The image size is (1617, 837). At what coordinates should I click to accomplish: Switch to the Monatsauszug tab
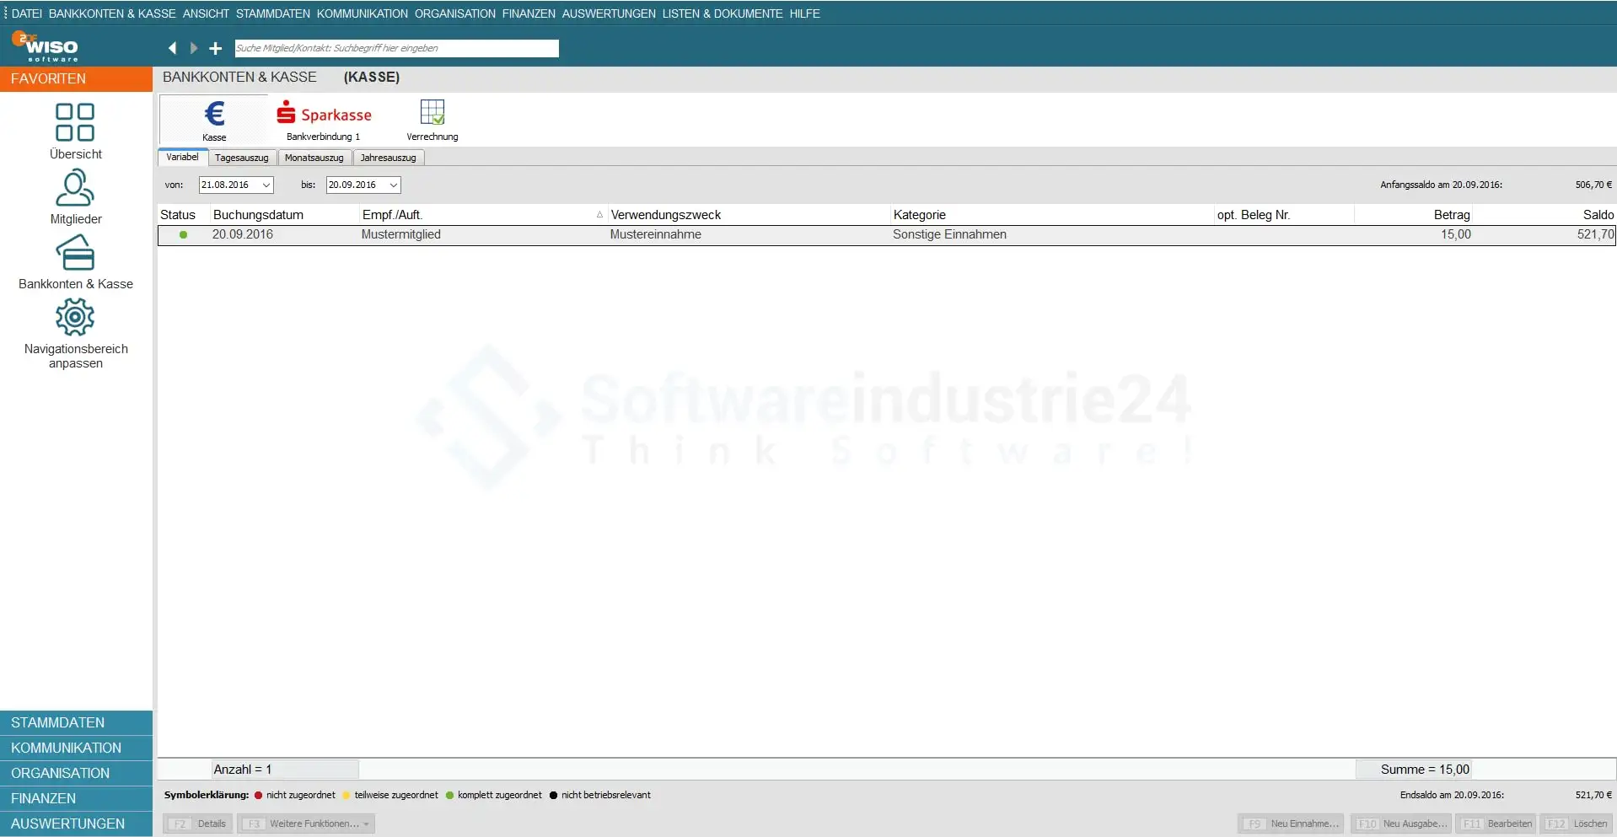pos(314,158)
